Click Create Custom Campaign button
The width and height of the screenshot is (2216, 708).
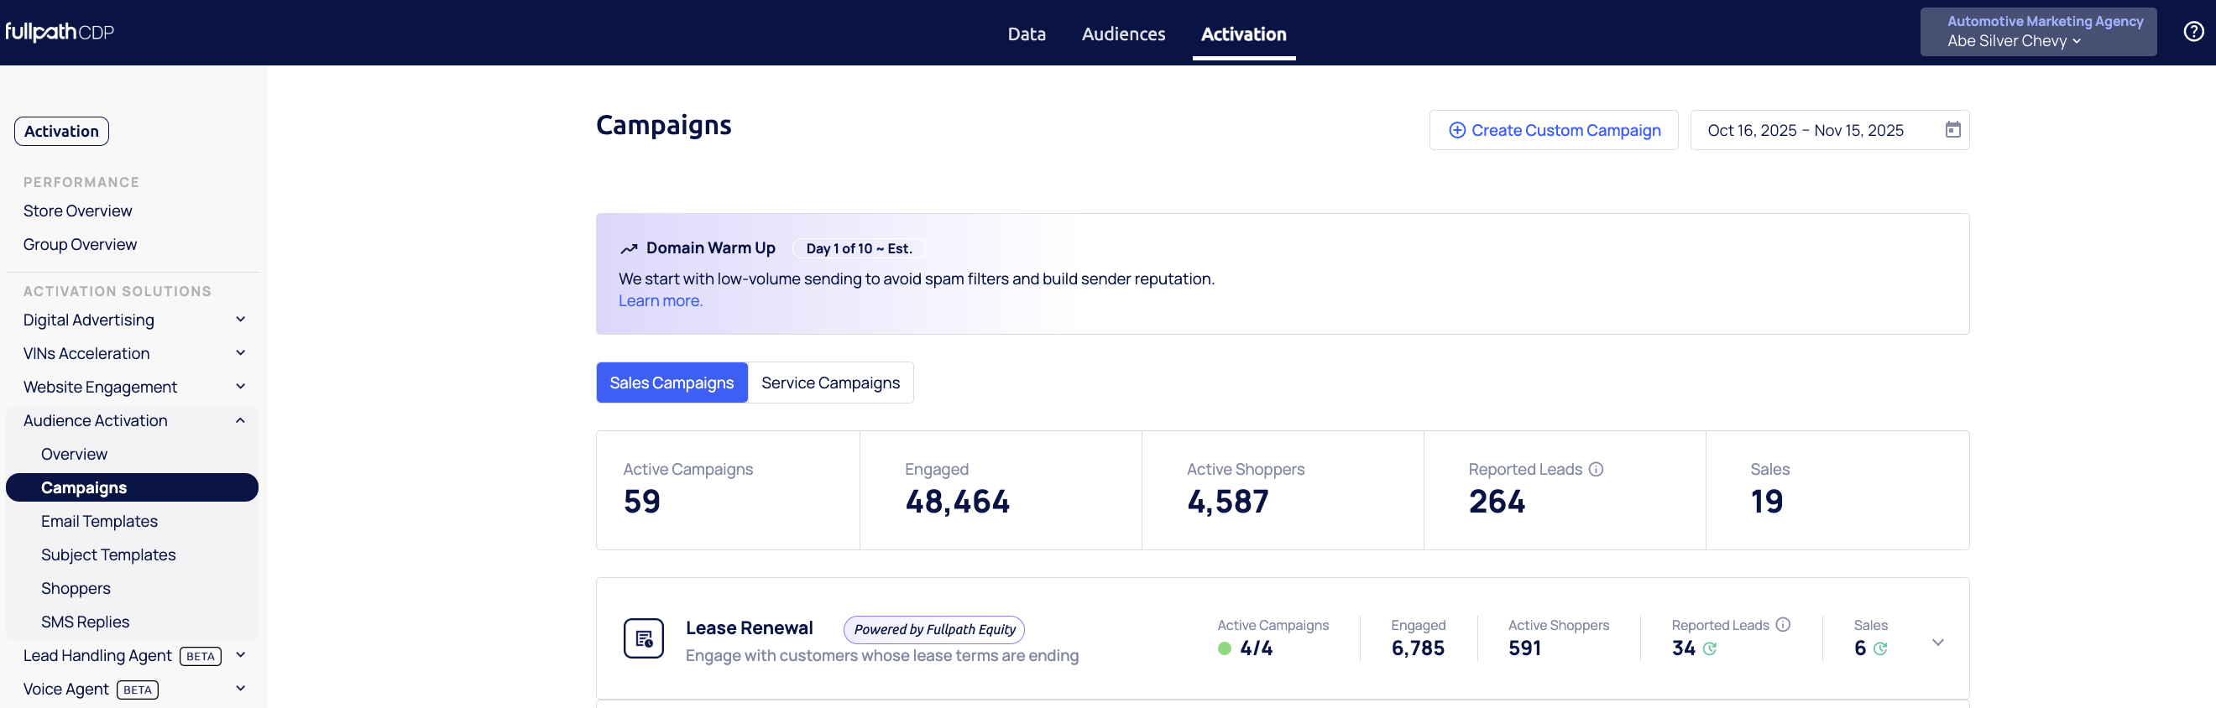pos(1553,130)
